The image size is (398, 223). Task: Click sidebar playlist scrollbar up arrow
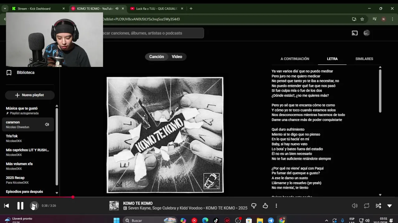[57, 106]
